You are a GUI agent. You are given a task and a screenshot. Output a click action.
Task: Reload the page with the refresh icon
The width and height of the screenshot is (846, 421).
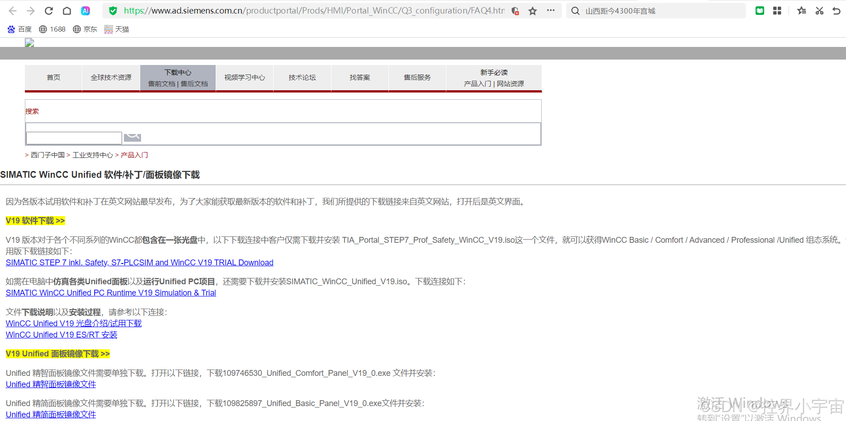coord(49,11)
